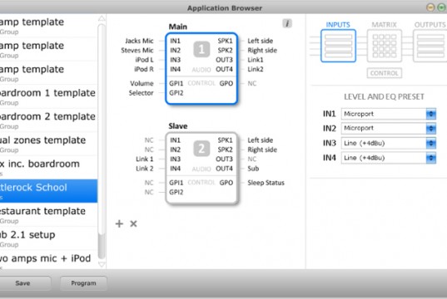Open the IN1 Microport preset dropdown
Image resolution: width=447 pixels, height=299 pixels.
coord(388,114)
